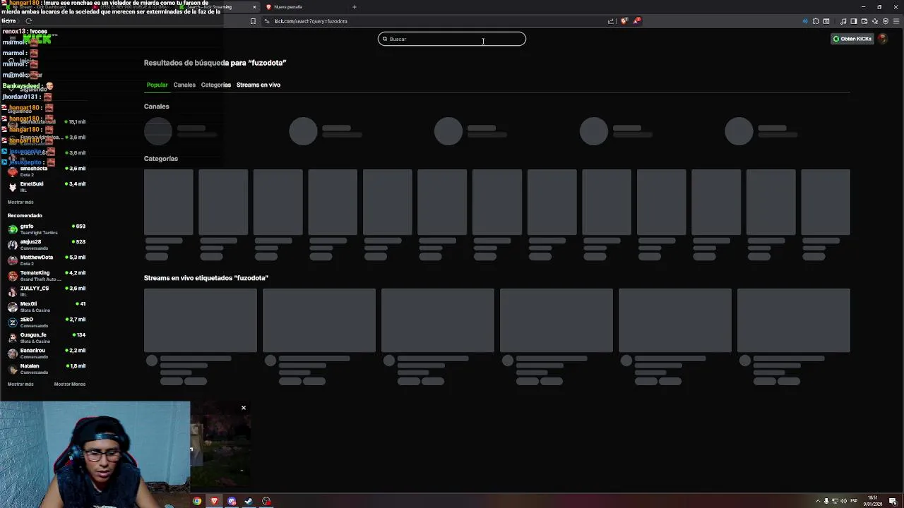Screen dimensions: 904x508
Task: Click the kick.com address bar URL
Action: point(311,21)
